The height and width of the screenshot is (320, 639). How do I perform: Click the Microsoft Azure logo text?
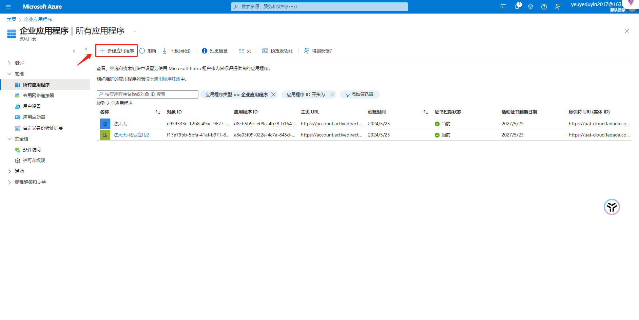(42, 7)
